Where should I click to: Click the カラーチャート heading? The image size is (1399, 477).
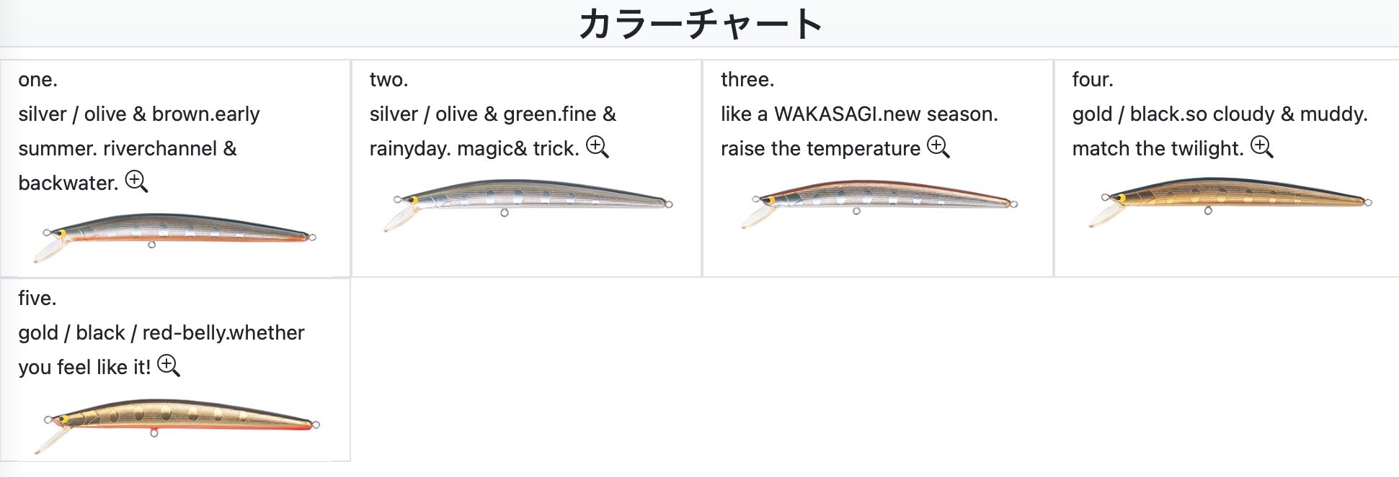pyautogui.click(x=700, y=24)
